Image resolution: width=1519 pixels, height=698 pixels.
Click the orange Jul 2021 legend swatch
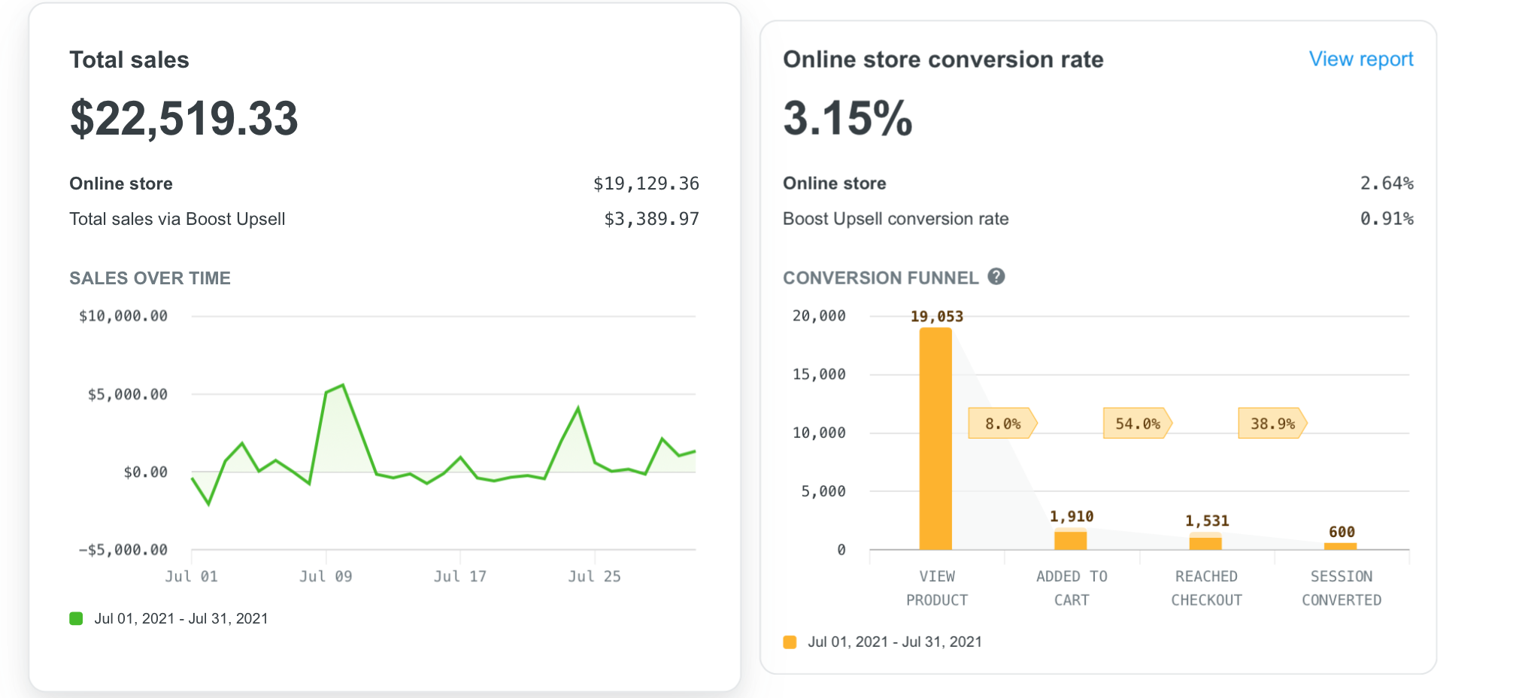point(790,642)
